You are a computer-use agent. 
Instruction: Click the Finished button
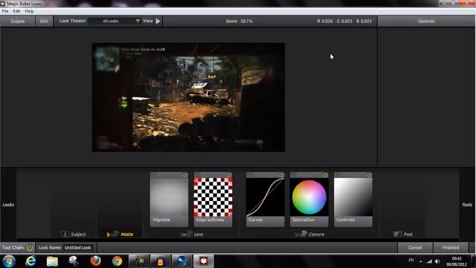pyautogui.click(x=451, y=248)
